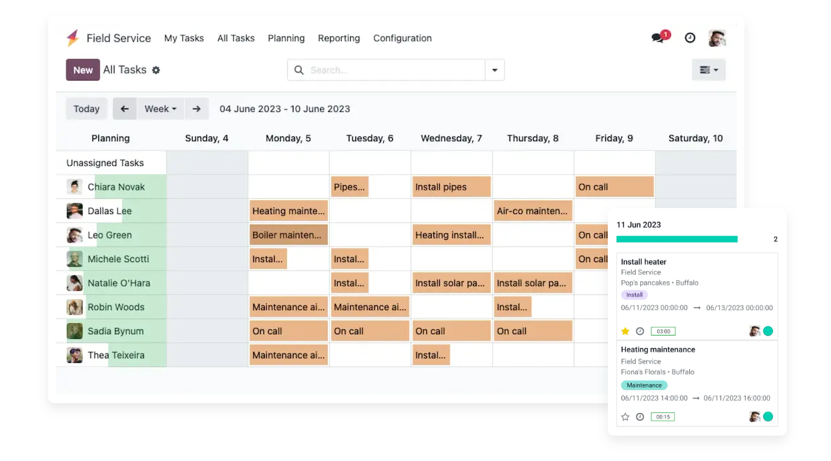The height and width of the screenshot is (461, 831).
Task: Click assignee avatar on Install heater card
Action: point(755,331)
